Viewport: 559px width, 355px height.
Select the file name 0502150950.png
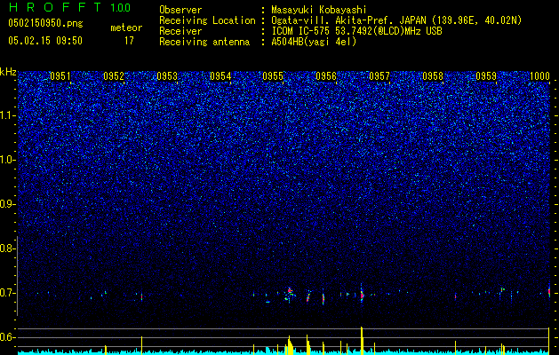click(x=45, y=23)
